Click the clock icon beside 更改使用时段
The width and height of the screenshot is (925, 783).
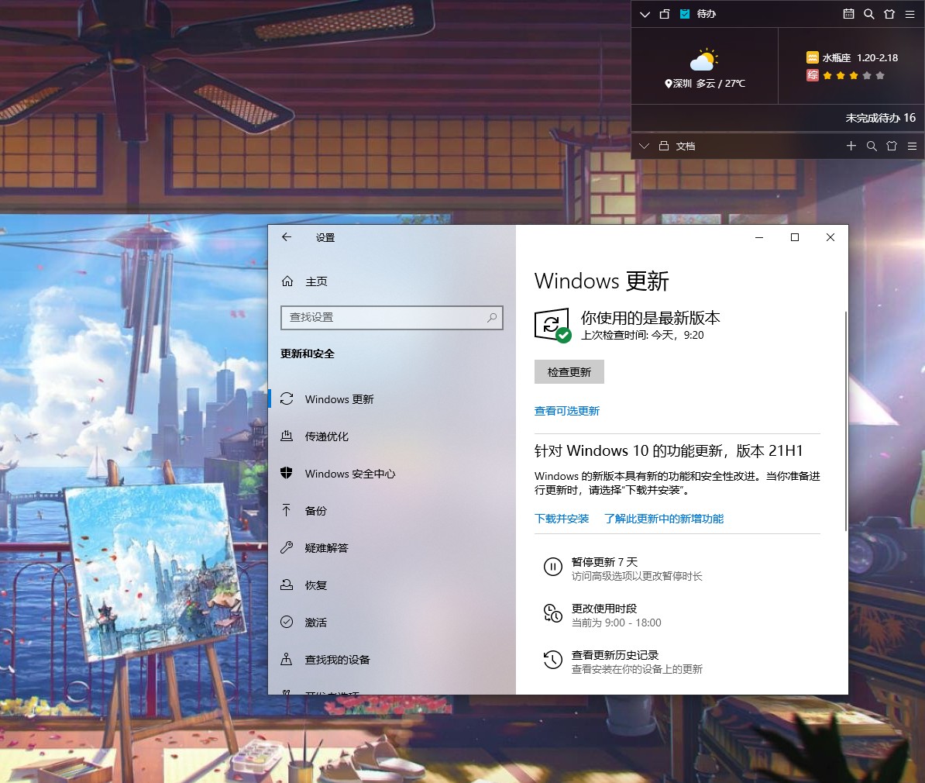coord(553,613)
